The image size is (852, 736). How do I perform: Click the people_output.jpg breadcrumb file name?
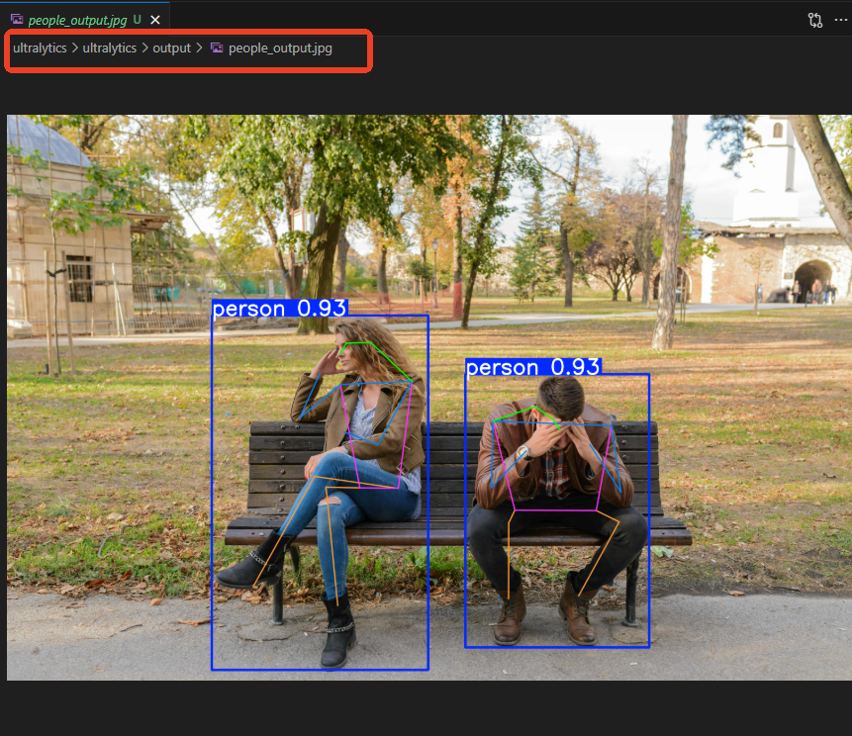point(280,48)
